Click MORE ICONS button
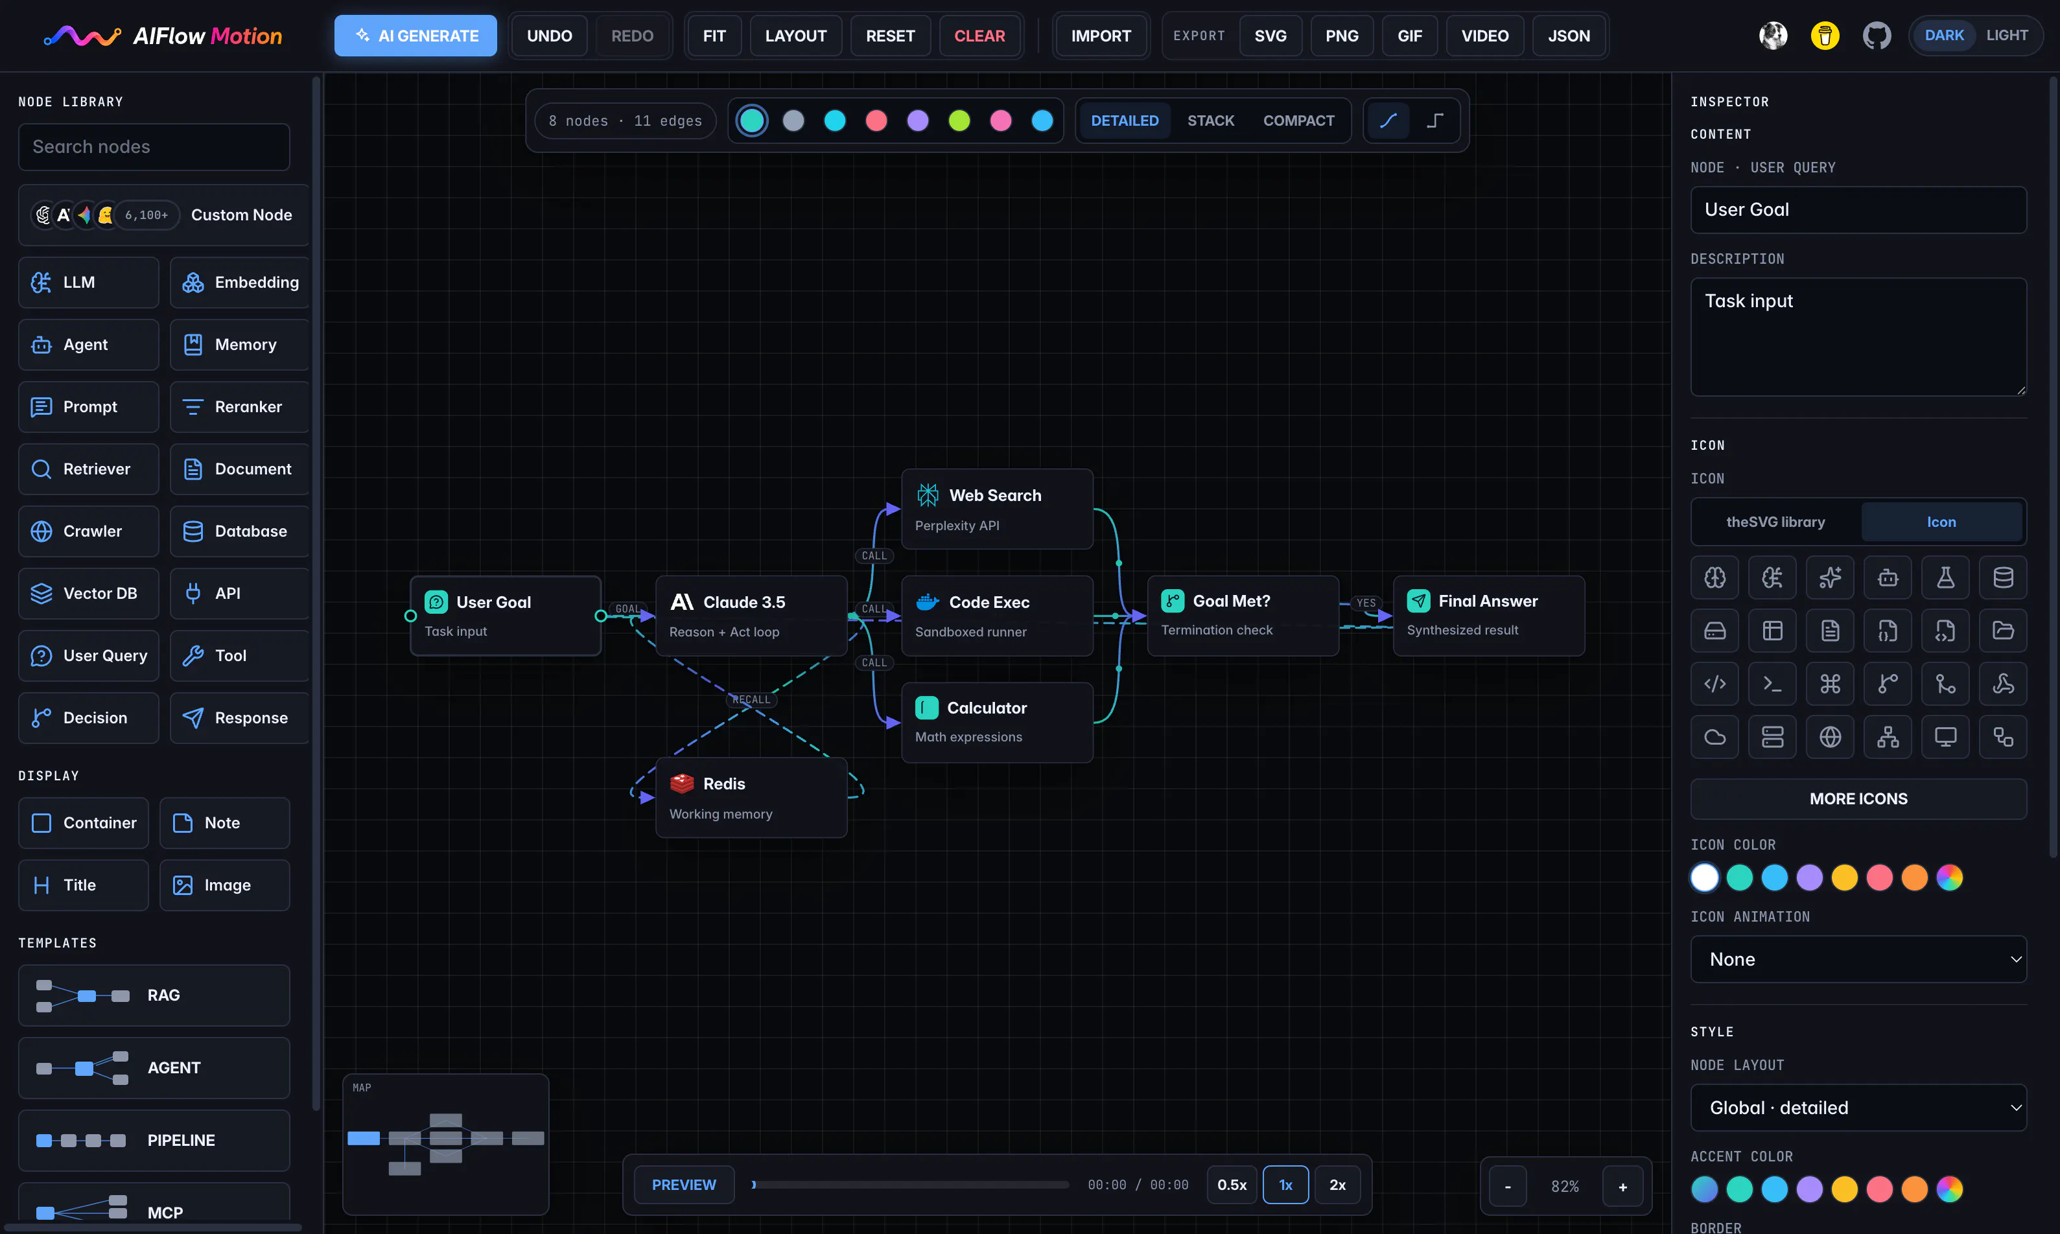The height and width of the screenshot is (1234, 2060). 1858,798
